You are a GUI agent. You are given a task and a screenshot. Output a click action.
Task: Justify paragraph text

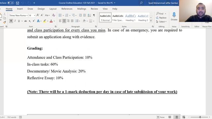72,21
